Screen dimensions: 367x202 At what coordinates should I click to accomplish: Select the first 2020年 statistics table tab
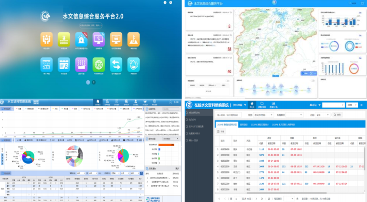pos(227,125)
